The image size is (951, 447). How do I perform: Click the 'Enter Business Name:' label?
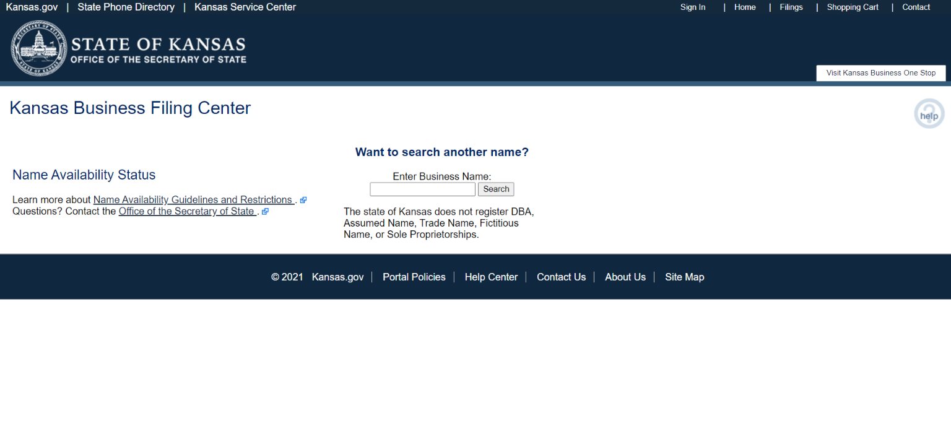point(442,176)
